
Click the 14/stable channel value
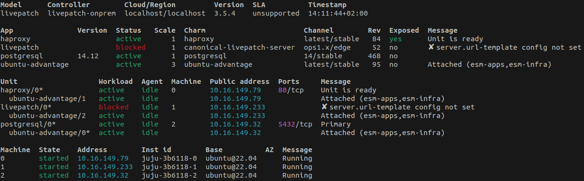(323, 56)
